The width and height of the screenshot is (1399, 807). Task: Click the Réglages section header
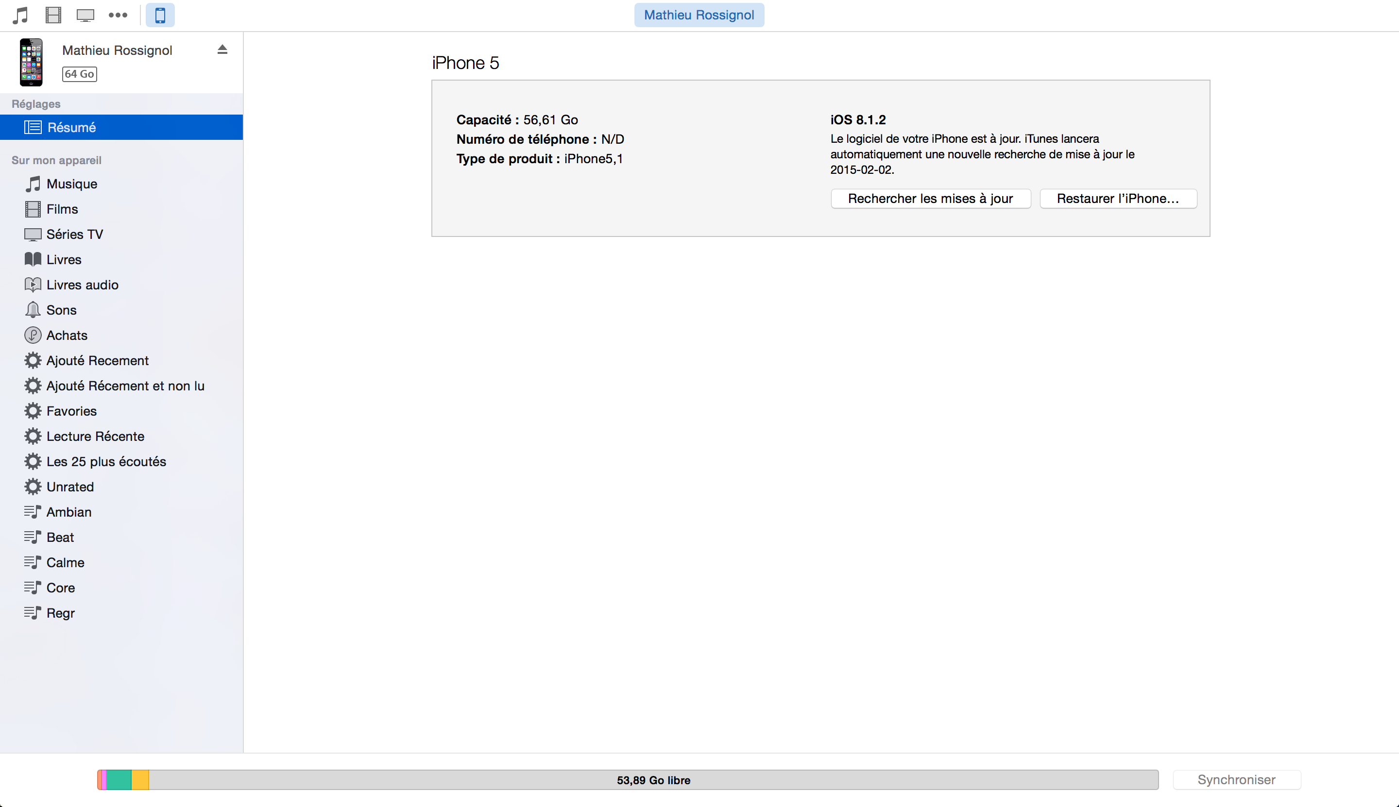[36, 104]
